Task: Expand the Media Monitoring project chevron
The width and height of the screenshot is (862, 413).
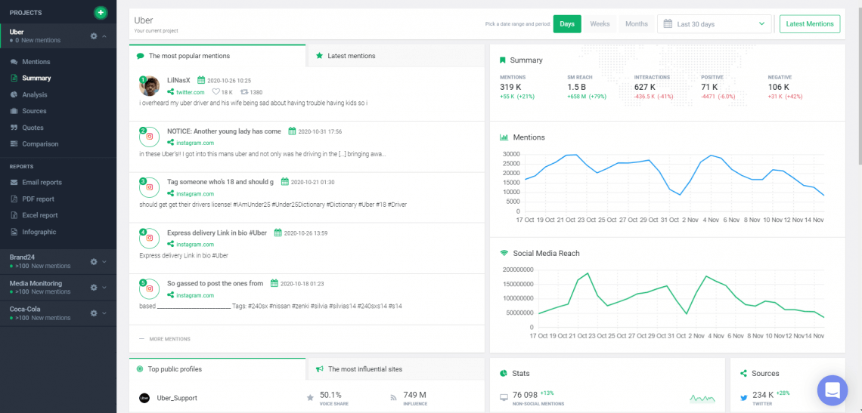Action: [104, 287]
